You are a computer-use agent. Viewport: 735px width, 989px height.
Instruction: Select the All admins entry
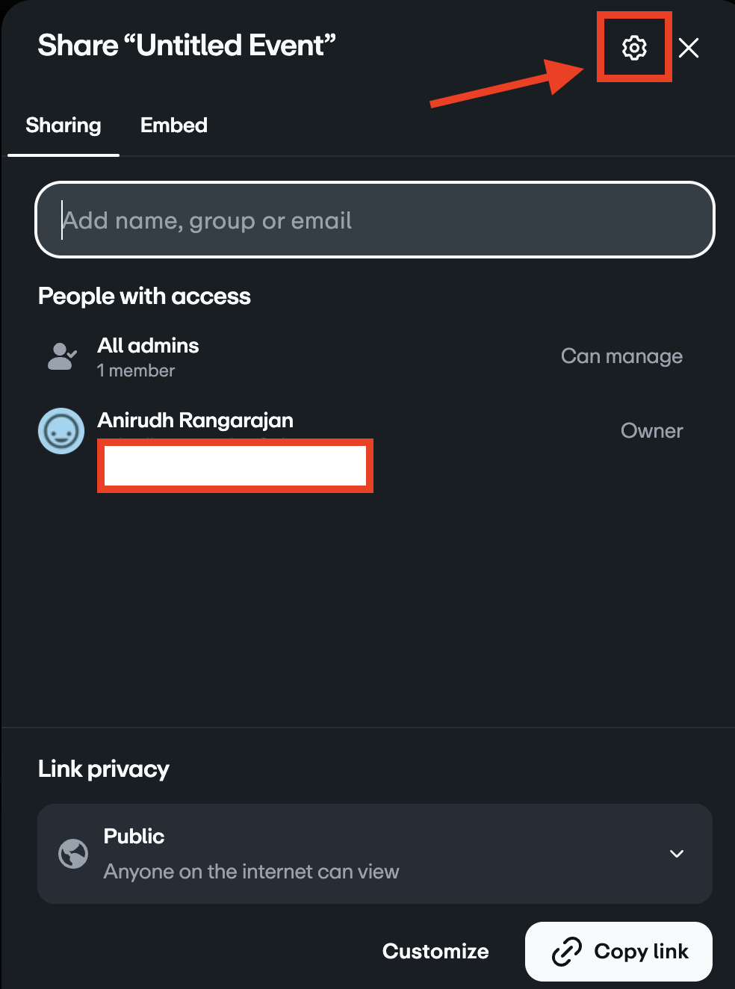(x=149, y=346)
